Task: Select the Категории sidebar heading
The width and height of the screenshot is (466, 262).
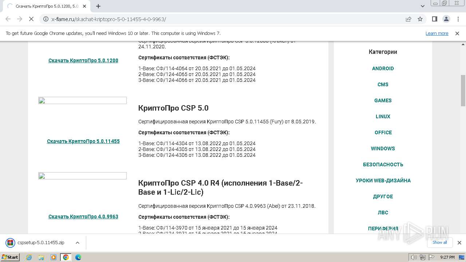Action: pos(383,52)
